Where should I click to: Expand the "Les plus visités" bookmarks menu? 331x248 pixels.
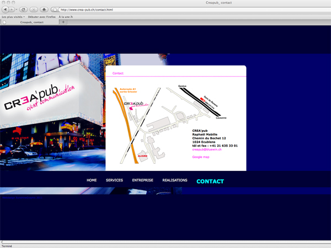click(x=13, y=17)
